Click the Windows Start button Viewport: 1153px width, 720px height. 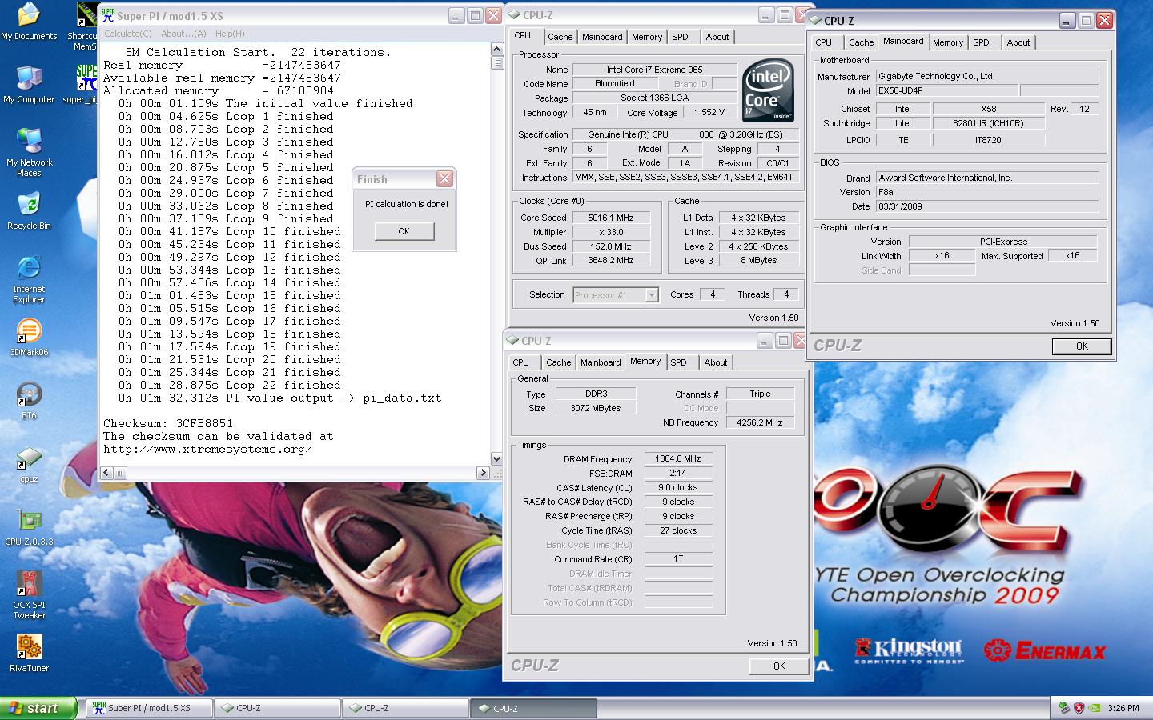(x=38, y=708)
